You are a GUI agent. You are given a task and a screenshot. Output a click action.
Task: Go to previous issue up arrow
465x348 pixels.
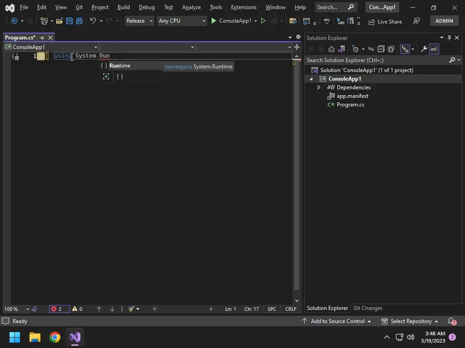pyautogui.click(x=99, y=309)
